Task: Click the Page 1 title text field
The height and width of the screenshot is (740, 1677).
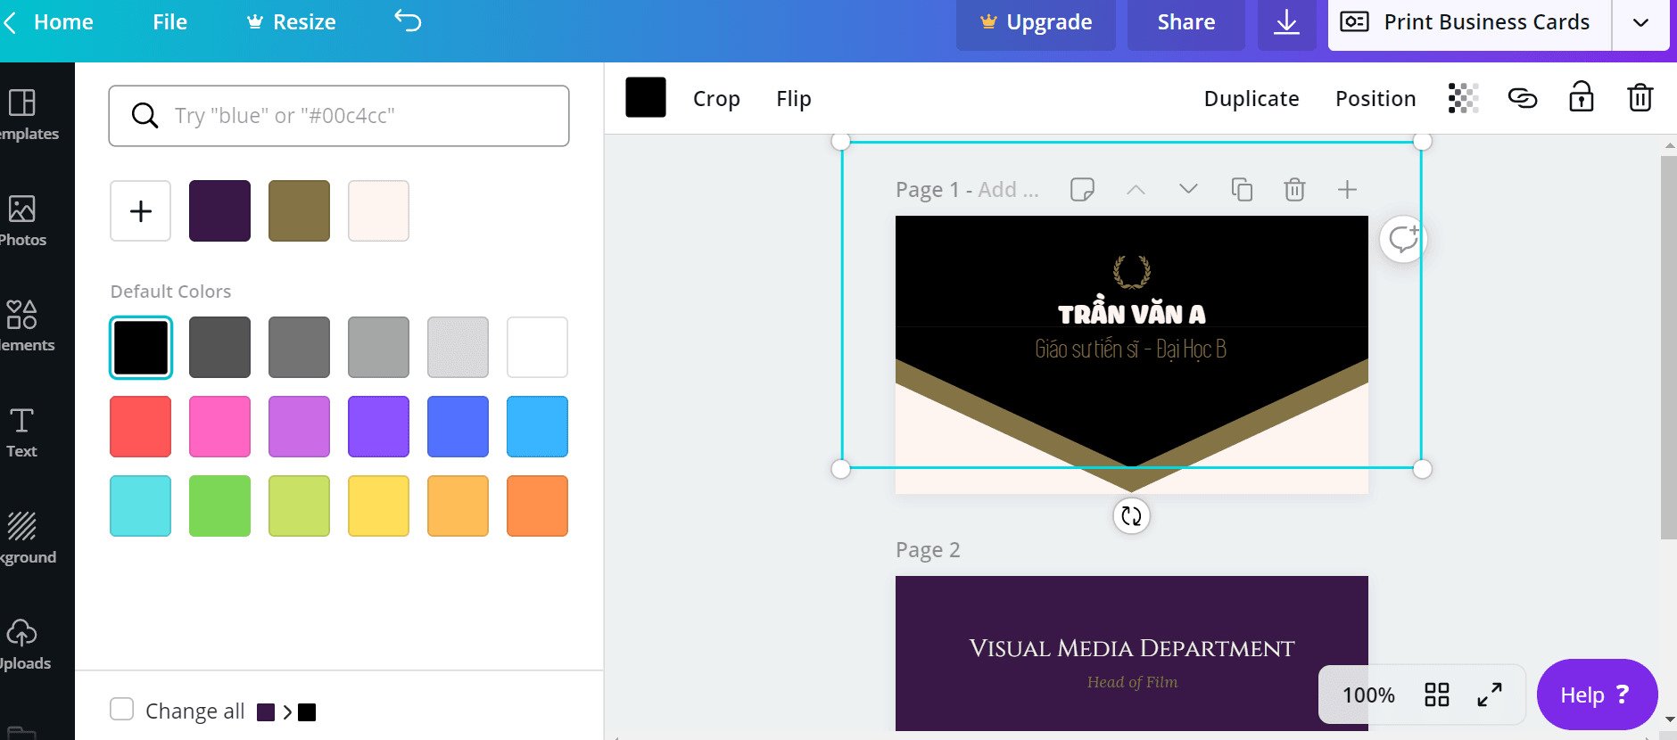Action: (968, 189)
